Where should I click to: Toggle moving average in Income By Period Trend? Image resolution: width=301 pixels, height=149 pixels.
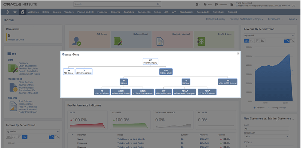pyautogui.click(x=57, y=137)
